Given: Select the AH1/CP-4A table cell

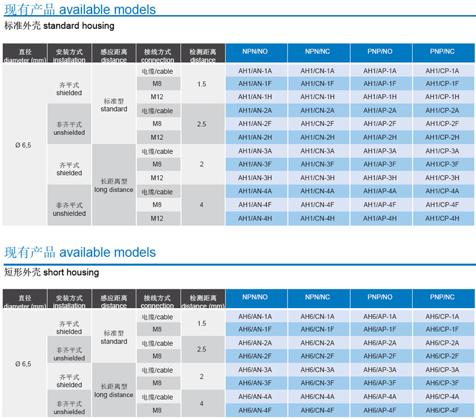Looking at the screenshot, I should (442, 191).
